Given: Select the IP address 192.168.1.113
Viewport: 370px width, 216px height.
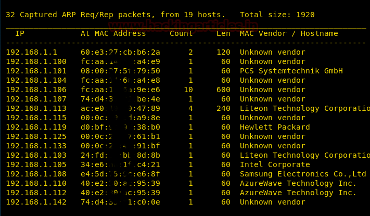Looking at the screenshot, I should click(x=36, y=109).
